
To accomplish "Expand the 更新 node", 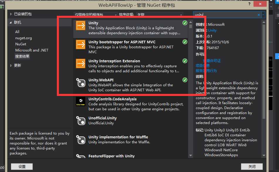I will click(x=11, y=66).
